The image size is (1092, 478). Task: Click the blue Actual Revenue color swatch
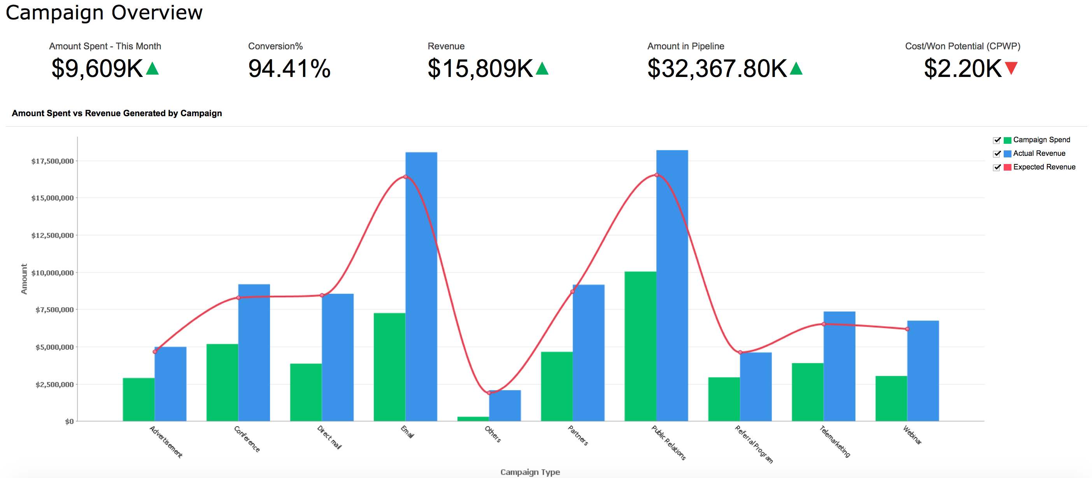(x=1007, y=154)
